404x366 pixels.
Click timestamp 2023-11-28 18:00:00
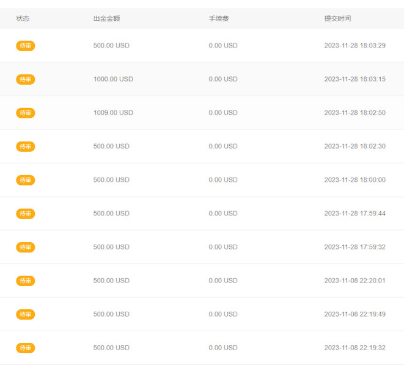pos(354,180)
